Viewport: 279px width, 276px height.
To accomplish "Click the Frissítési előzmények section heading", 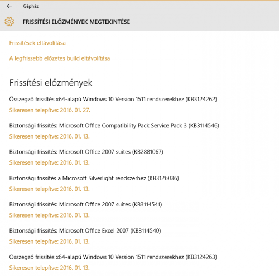I will [x=51, y=83].
